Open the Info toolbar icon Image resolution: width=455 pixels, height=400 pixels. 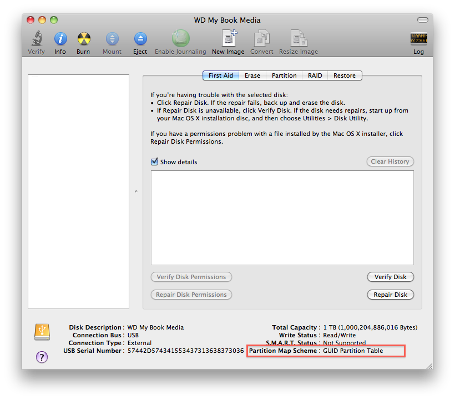(60, 39)
